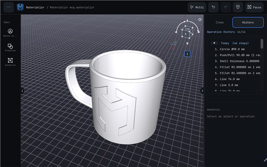Click the Operation History heading

click(221, 32)
